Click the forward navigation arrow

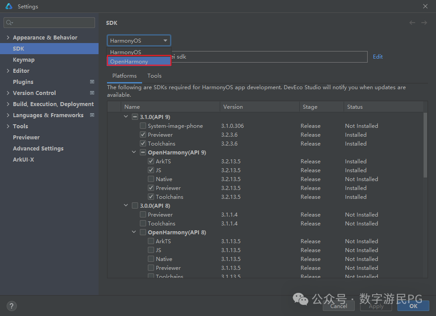(424, 23)
